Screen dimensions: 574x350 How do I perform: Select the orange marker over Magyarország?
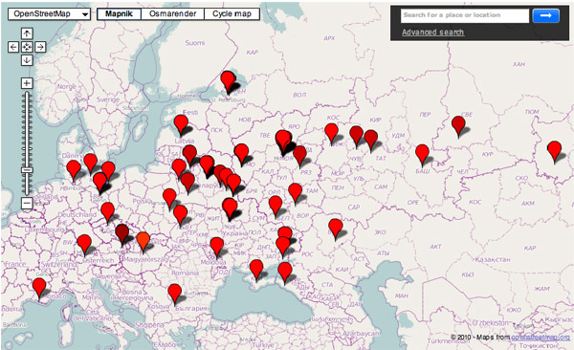point(143,242)
